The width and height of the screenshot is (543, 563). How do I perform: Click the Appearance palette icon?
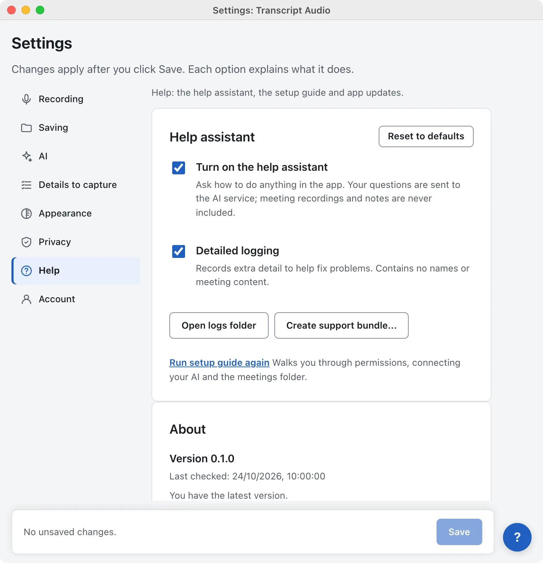tap(26, 213)
